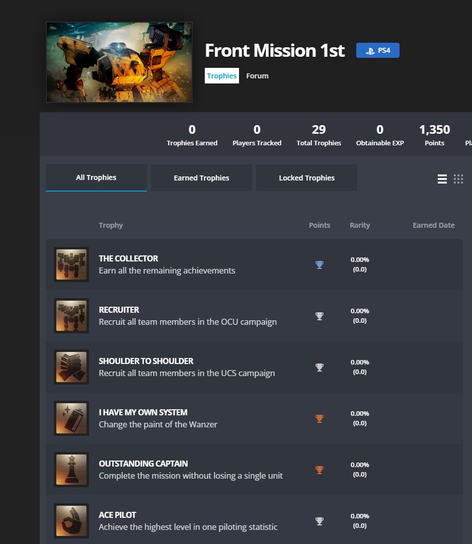Open OUTSTANDING CAPTAIN trophy title
472x544 pixels.
(x=143, y=464)
